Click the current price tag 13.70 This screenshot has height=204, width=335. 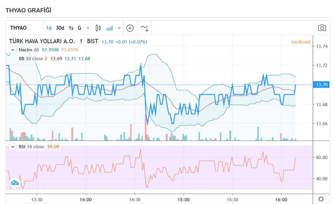322,85
